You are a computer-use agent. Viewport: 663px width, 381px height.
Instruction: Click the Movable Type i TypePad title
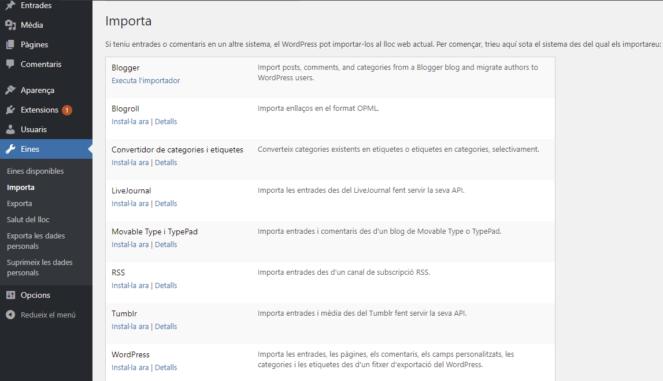[155, 231]
